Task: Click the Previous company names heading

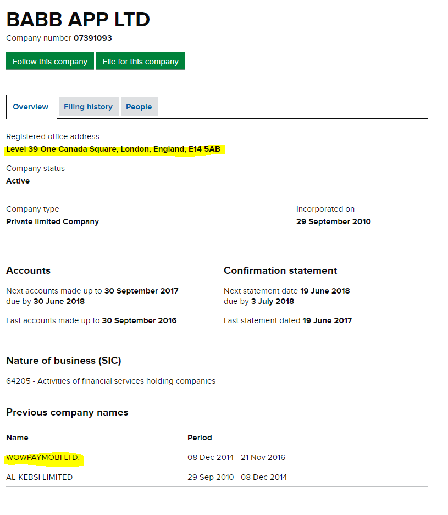Action: tap(67, 412)
